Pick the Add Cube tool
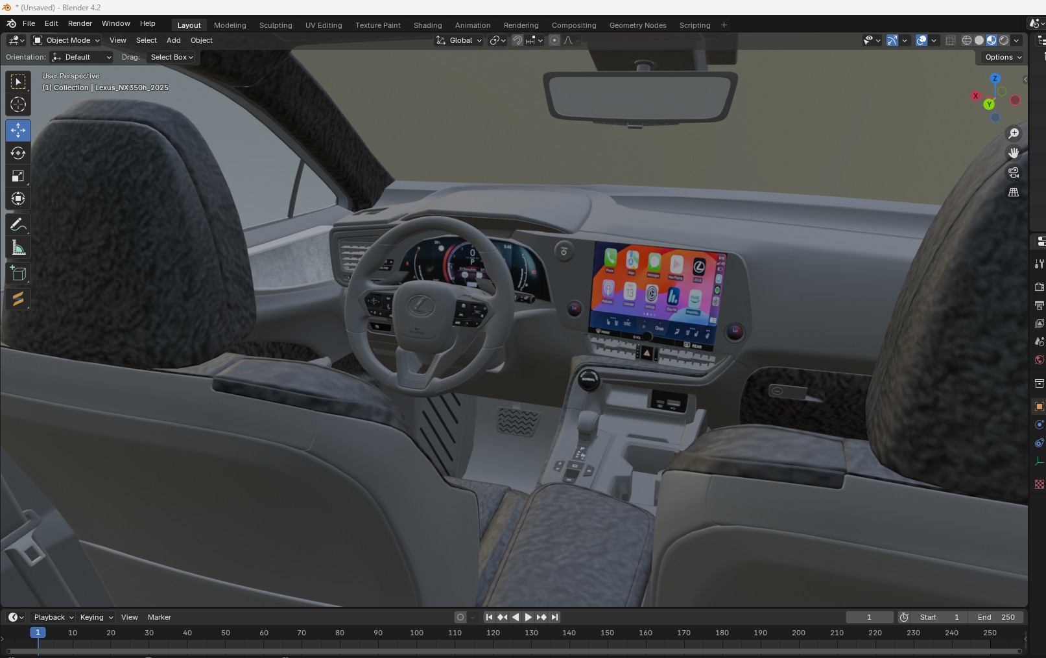This screenshot has width=1046, height=658. [x=18, y=274]
